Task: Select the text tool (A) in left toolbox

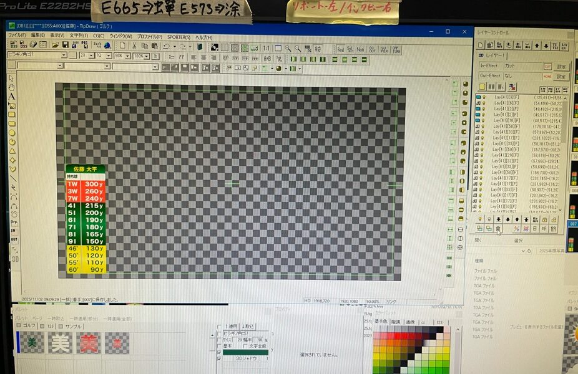Action: [12, 97]
